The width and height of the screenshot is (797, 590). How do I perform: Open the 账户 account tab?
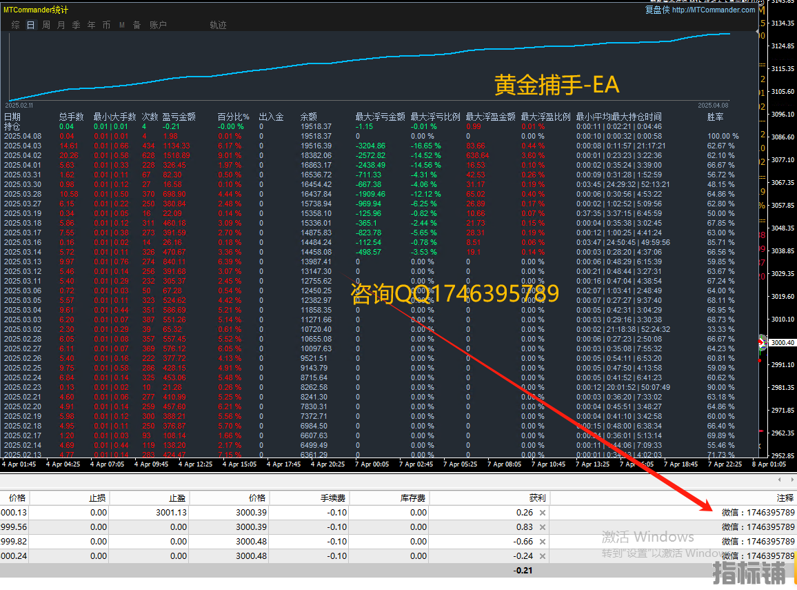click(x=158, y=25)
